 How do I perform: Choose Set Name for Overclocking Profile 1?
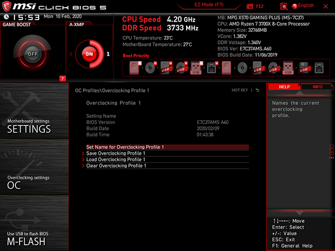coord(167,147)
